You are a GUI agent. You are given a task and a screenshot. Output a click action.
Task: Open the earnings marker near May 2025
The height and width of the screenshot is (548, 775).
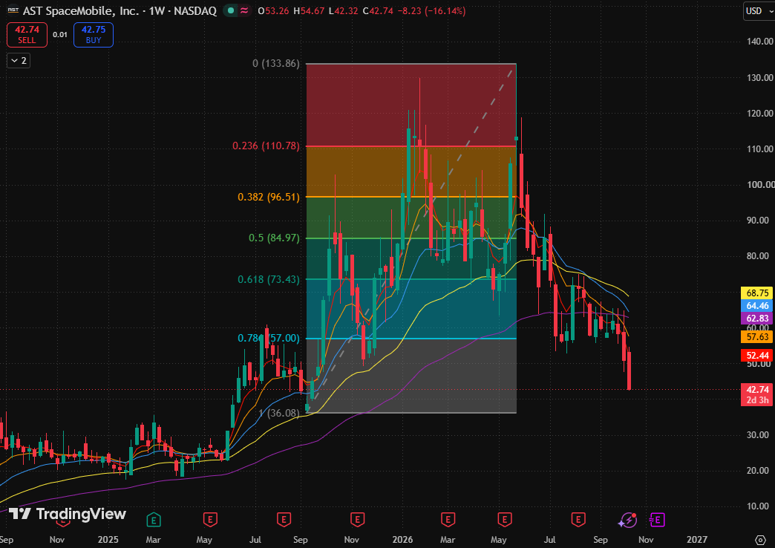(x=211, y=520)
